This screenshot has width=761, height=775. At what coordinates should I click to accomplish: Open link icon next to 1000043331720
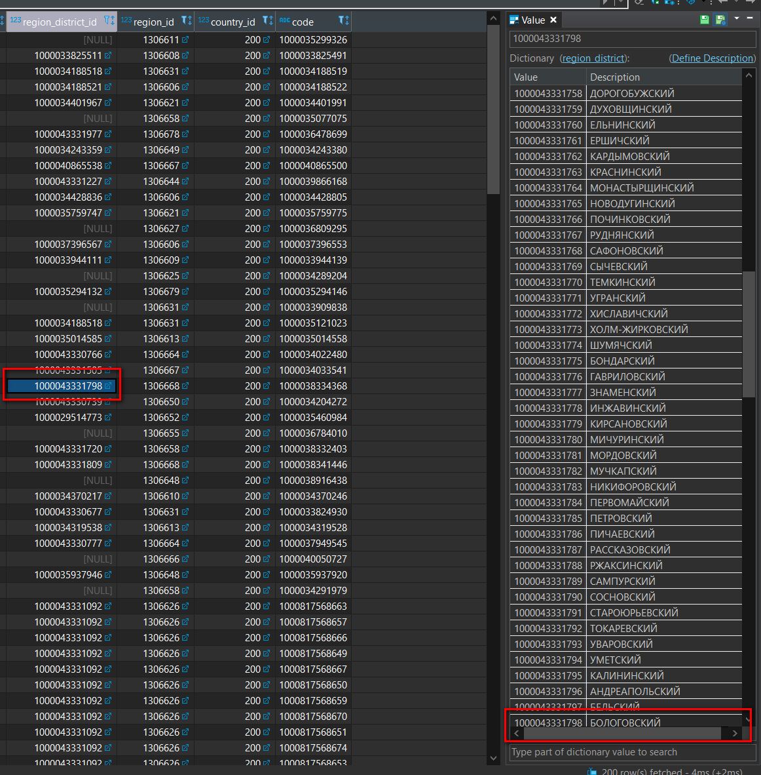click(x=108, y=448)
